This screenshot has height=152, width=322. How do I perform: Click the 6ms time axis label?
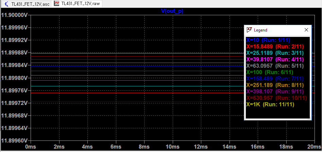click(116, 147)
